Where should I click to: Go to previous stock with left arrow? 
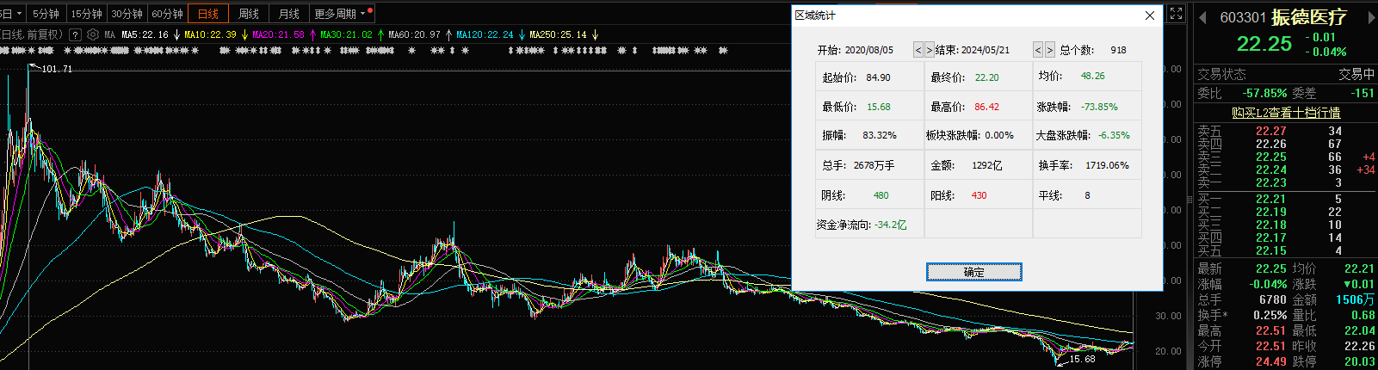(1202, 18)
